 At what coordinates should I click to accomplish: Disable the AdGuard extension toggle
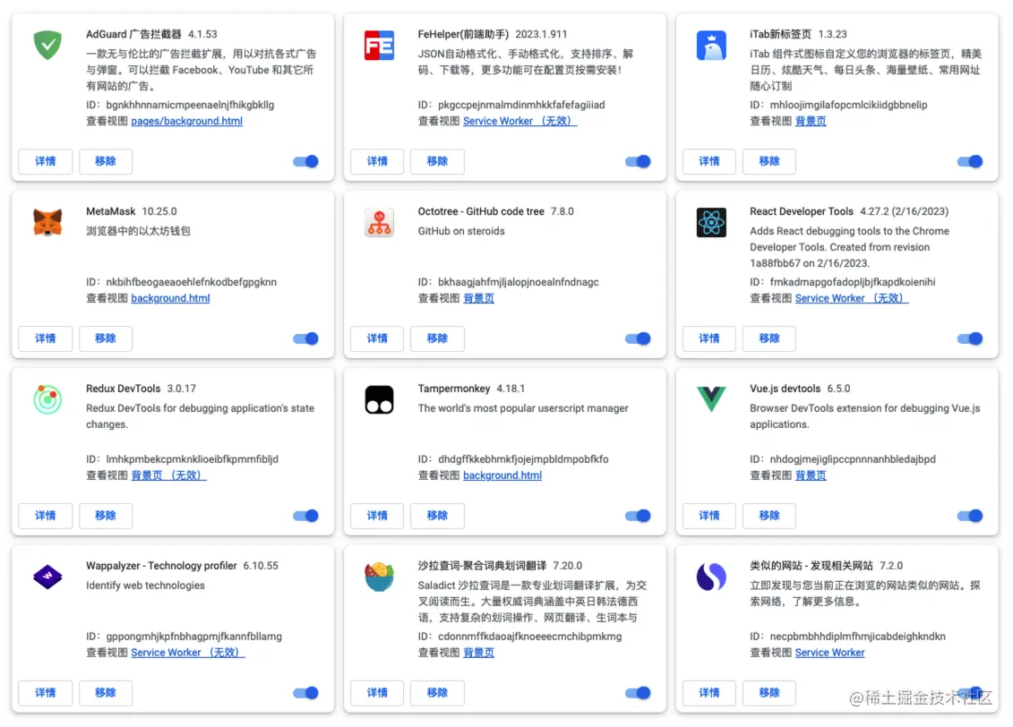[305, 161]
